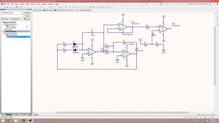Click the Altium Designer taskbar icon

[30, 121]
